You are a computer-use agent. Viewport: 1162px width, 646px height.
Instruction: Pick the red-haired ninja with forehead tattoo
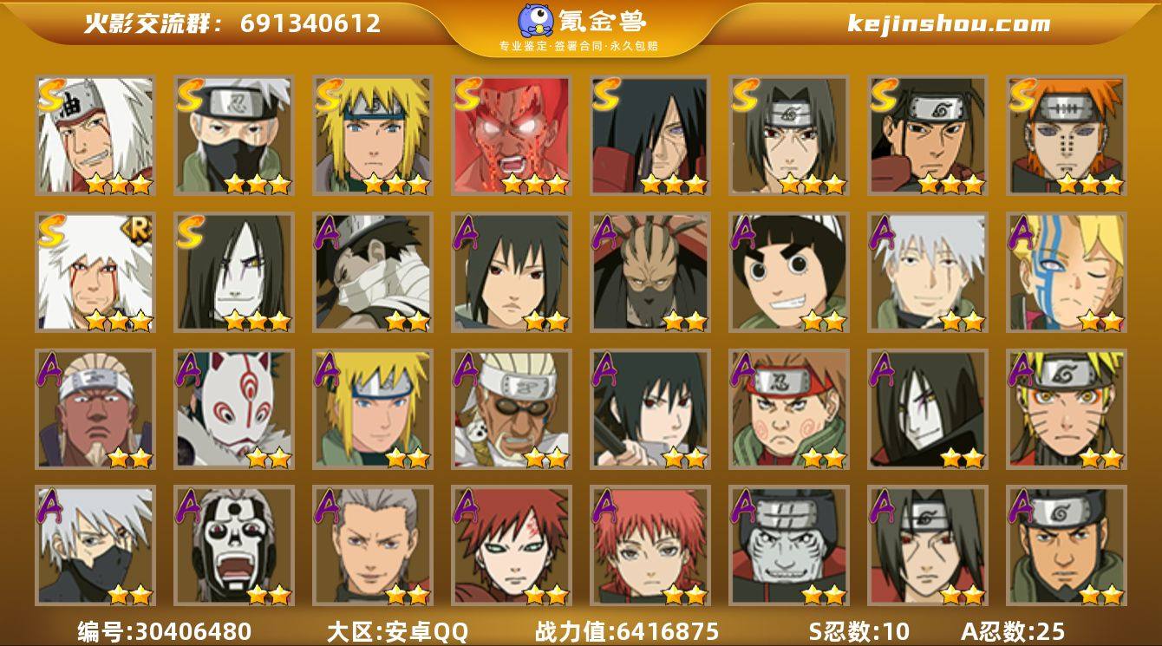511,545
